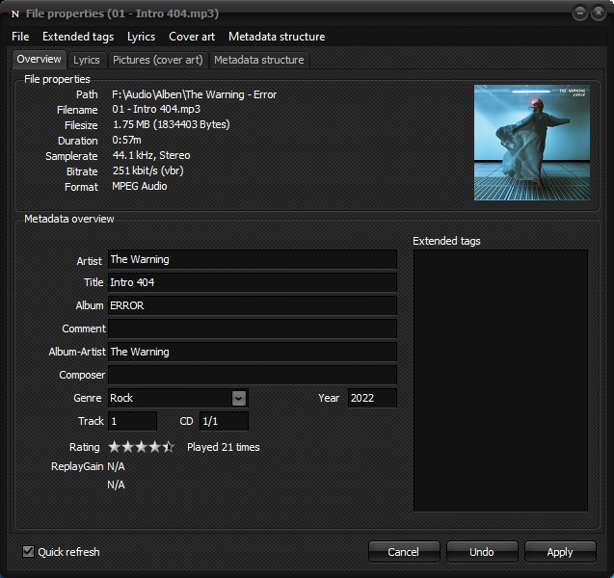Click the Undo button
The height and width of the screenshot is (578, 614).
point(482,552)
